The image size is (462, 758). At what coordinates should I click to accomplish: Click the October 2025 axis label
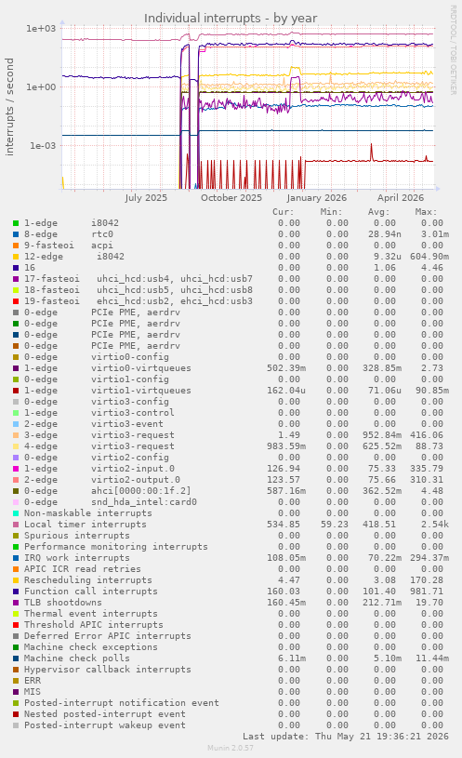[x=231, y=198]
